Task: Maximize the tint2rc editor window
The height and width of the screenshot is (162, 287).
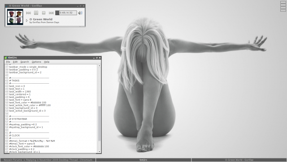Action: [x=97, y=58]
